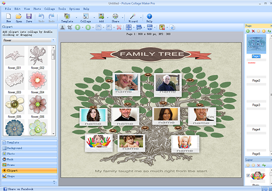Viewport: 272px width, 191px height.
Task: Click the green add page icon in Page panel
Action: pyautogui.click(x=248, y=31)
